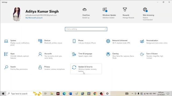Open Phone settings icon
The image size is (172, 96).
coord(74,41)
